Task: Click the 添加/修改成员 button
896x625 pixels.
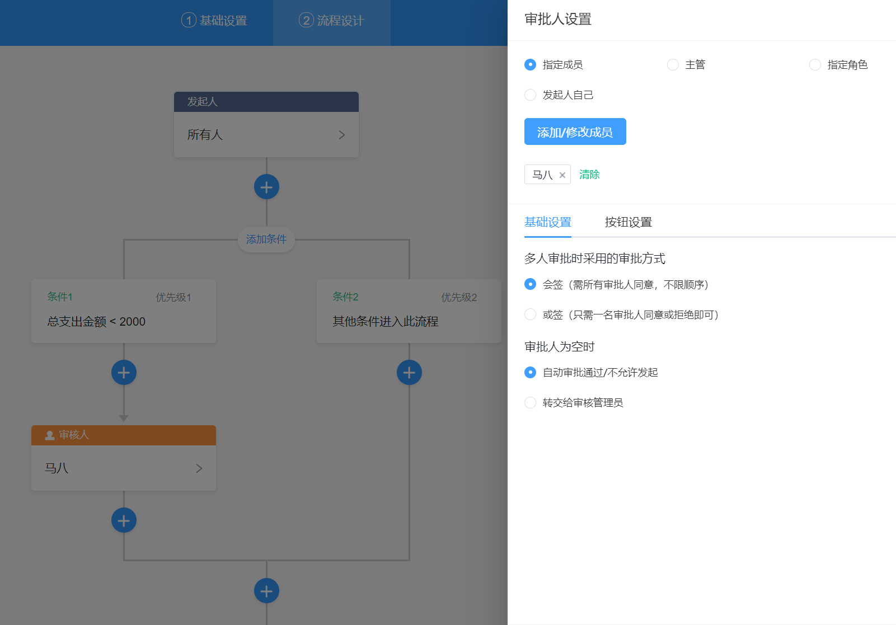Action: pos(575,131)
